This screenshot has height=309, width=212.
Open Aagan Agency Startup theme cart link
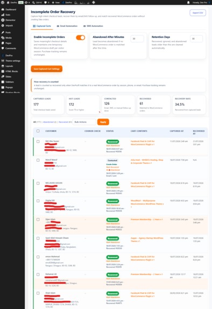[x=147, y=239]
